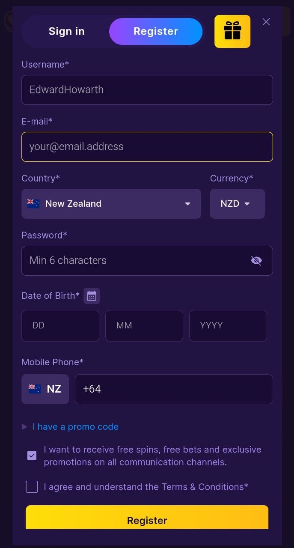
Task: Switch to the Sign in tab
Action: (67, 31)
